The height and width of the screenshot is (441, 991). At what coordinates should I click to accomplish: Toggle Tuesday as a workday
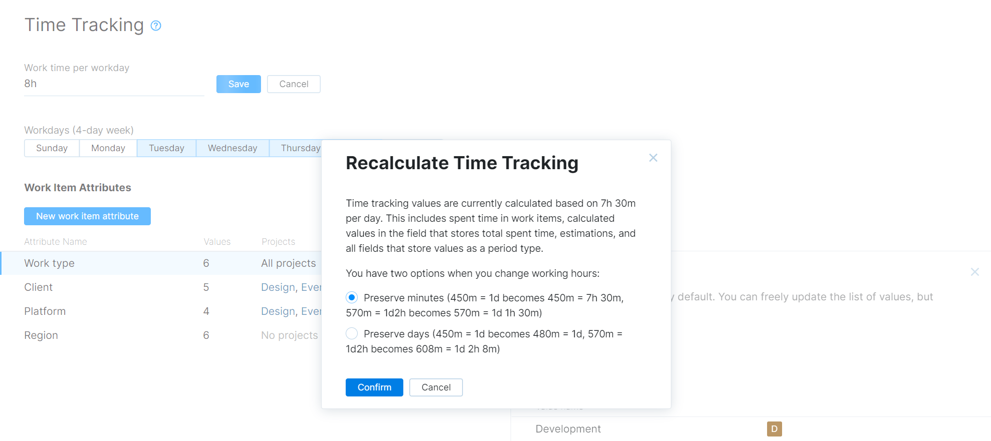pos(166,148)
